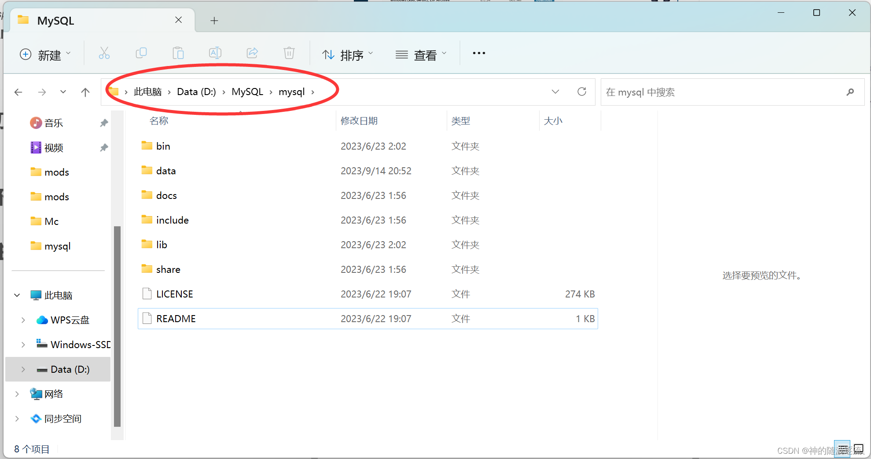Select the data folder
The image size is (871, 459).
(x=368, y=171)
